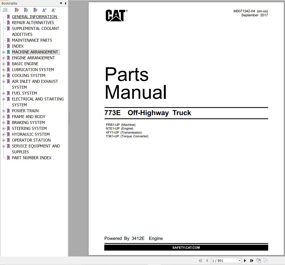The width and height of the screenshot is (285, 265).
Task: Go to the next page
Action: 245,260
